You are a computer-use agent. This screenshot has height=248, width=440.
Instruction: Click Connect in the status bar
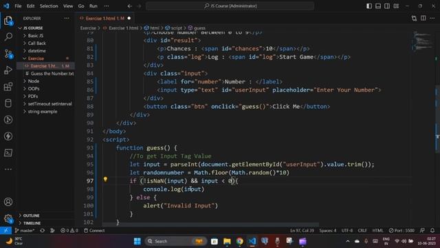tap(94, 230)
